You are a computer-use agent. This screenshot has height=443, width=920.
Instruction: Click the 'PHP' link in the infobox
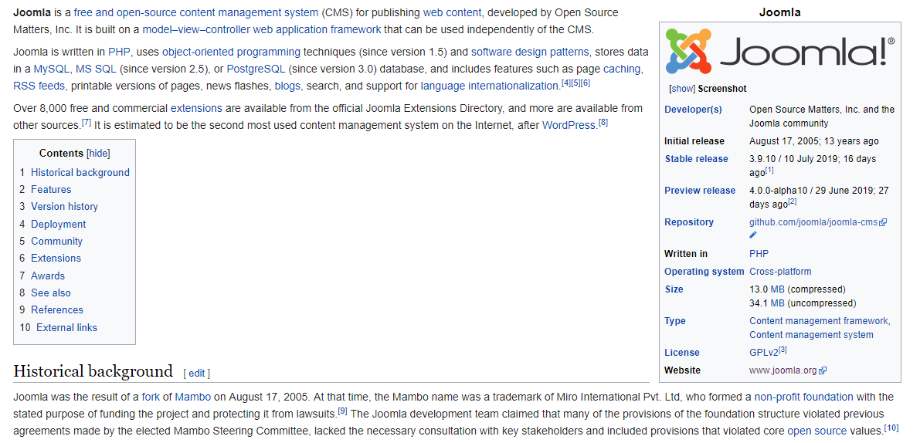coord(759,253)
